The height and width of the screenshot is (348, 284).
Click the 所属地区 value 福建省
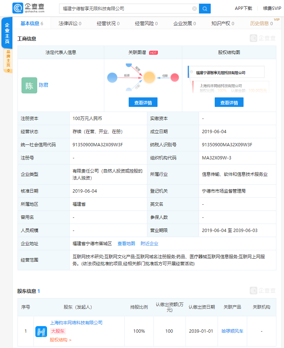(79, 204)
